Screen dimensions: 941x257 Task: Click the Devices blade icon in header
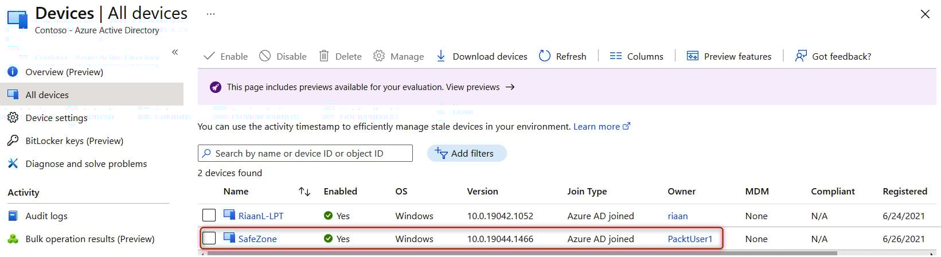click(x=17, y=19)
